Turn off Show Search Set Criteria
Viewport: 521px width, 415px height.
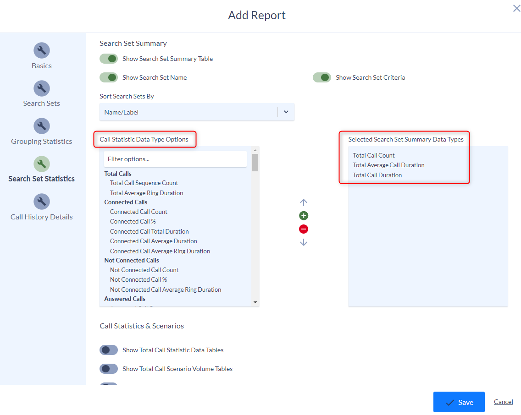(322, 77)
